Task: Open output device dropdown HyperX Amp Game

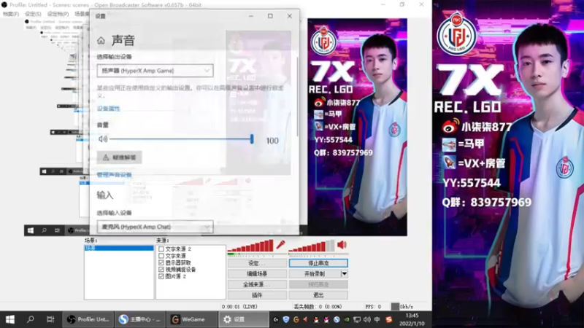Action: pos(155,71)
